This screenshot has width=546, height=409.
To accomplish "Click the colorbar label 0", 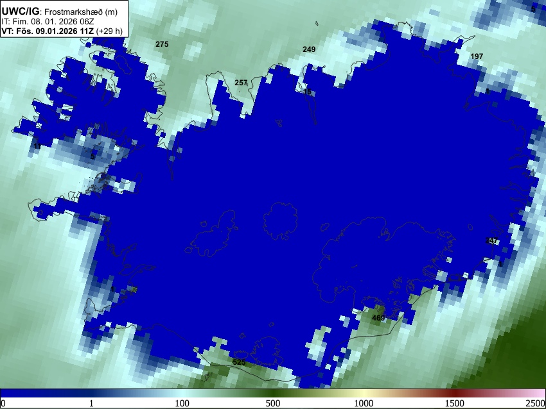I will click(3, 403).
